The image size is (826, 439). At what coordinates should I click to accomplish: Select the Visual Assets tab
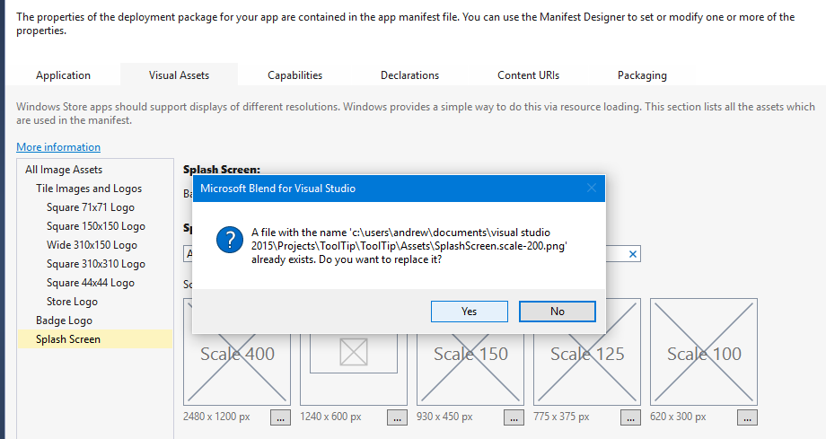[x=179, y=75]
